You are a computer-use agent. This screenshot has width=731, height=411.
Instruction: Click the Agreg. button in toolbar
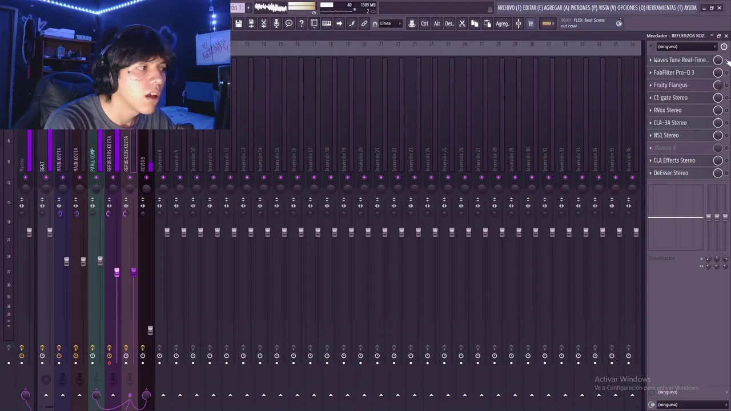(503, 23)
